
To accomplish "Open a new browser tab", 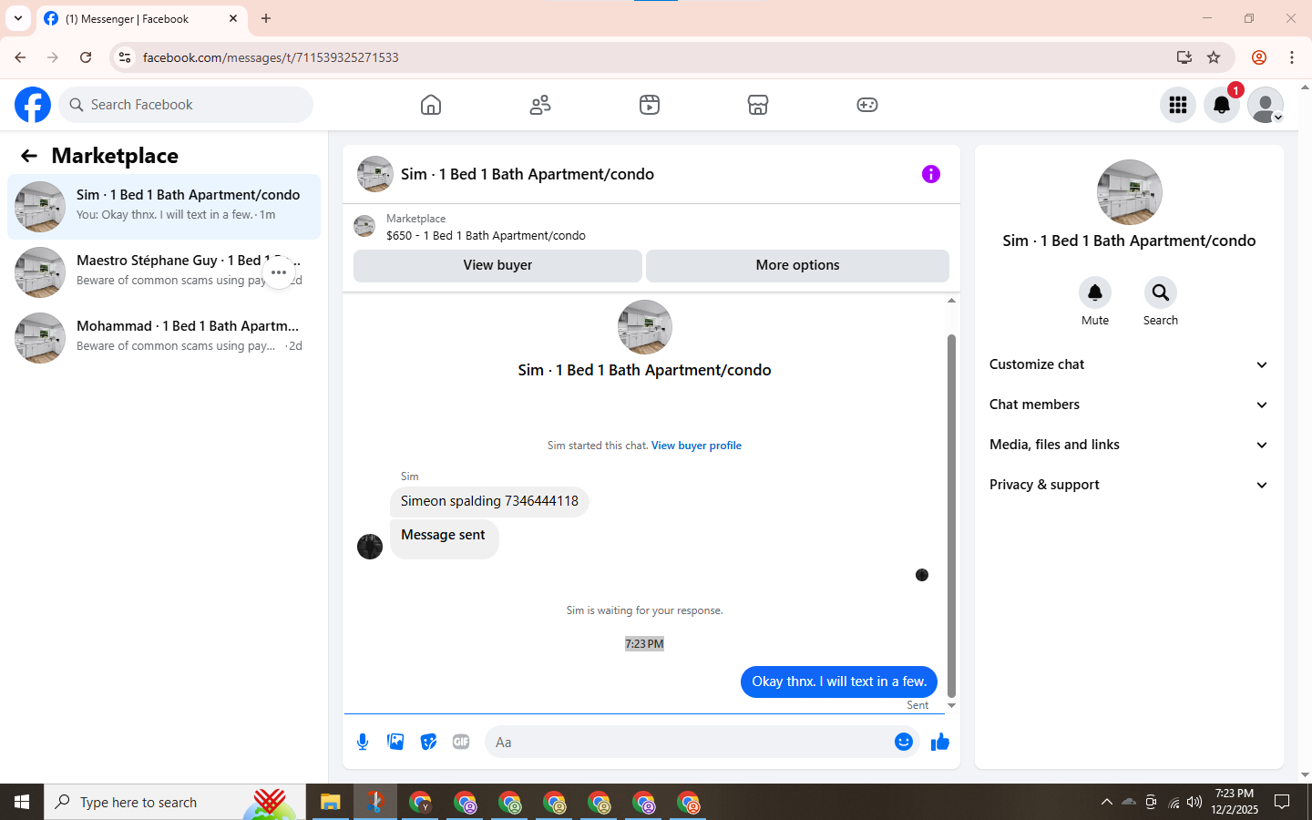I will tap(266, 18).
